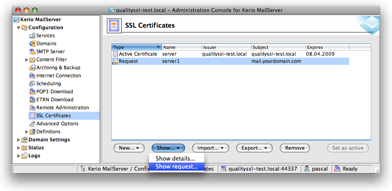The image size is (392, 191).
Task: Click the Logs folder icon
Action: click(24, 155)
